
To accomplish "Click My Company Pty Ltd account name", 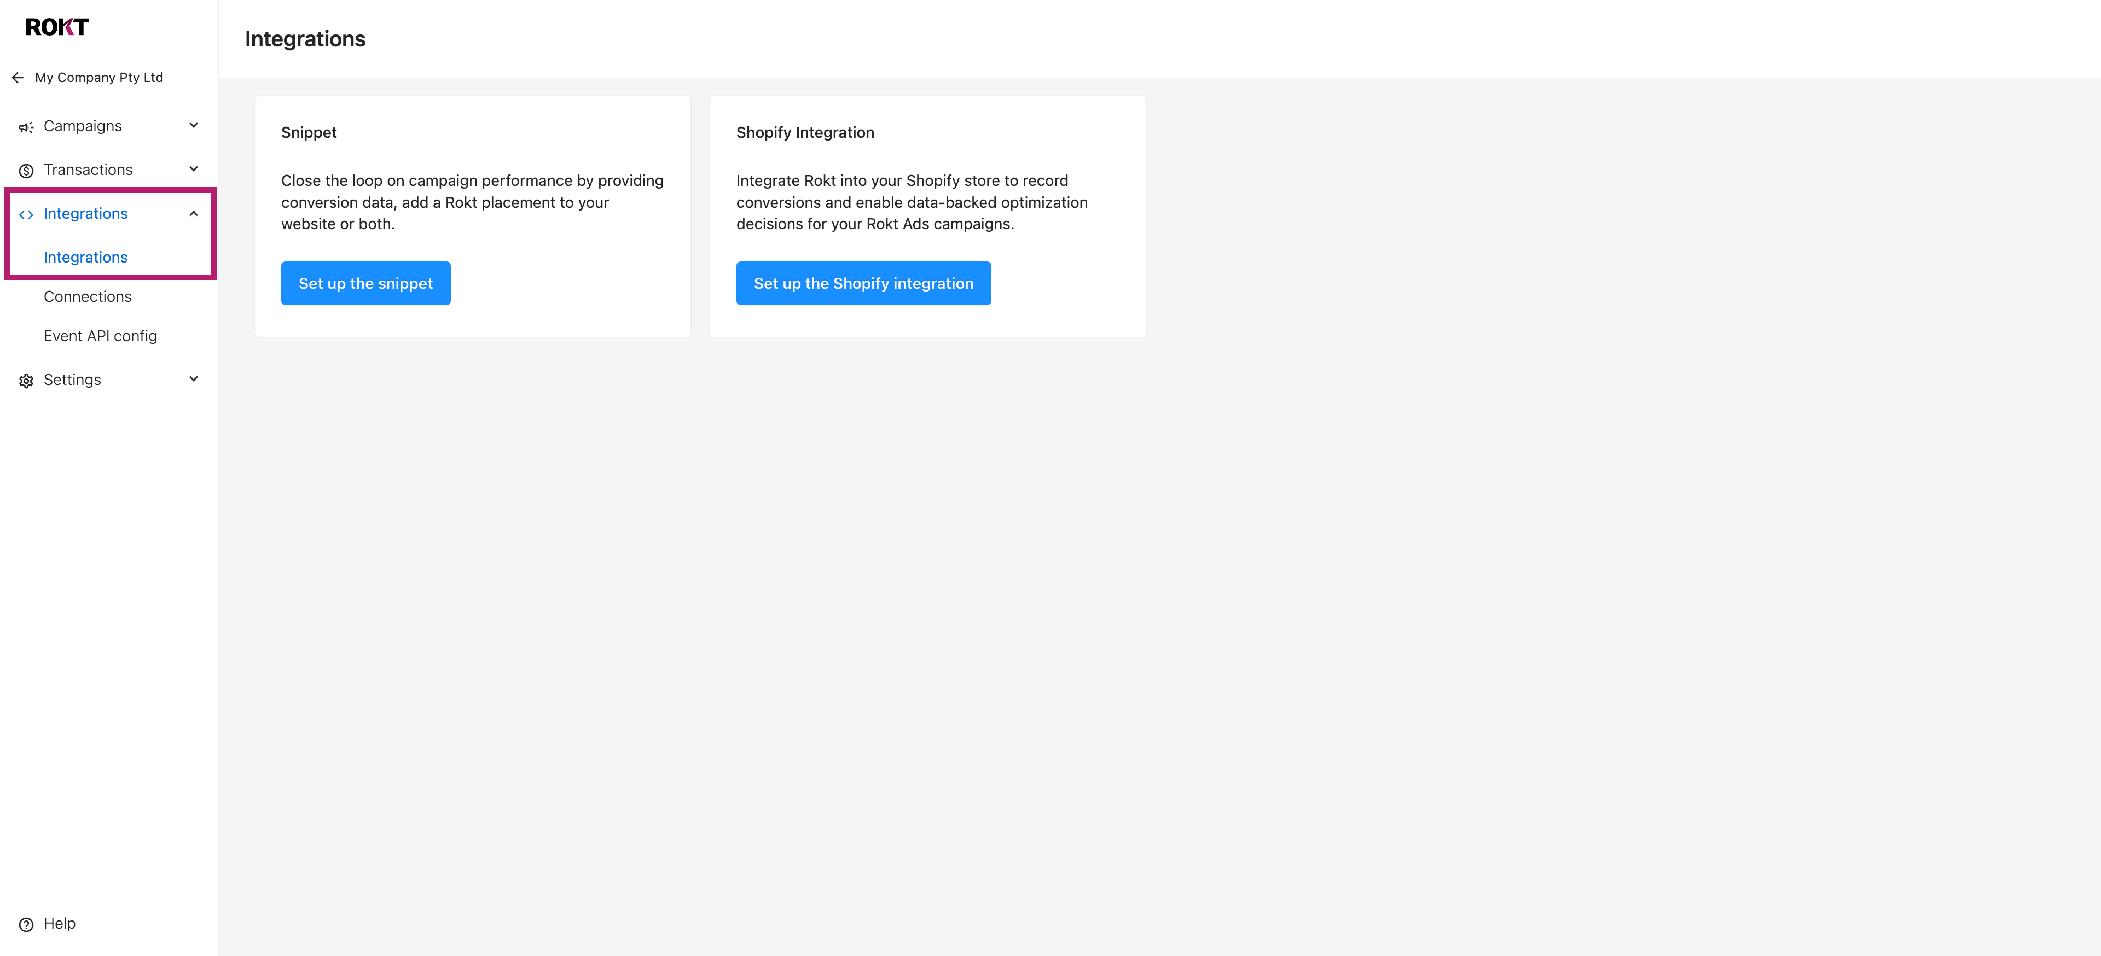I will tap(98, 78).
